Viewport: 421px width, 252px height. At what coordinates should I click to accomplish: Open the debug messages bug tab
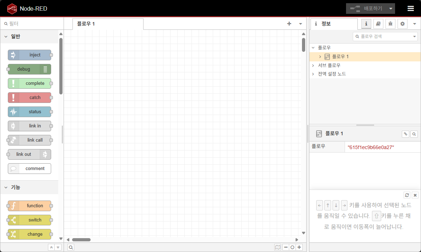[x=390, y=24]
